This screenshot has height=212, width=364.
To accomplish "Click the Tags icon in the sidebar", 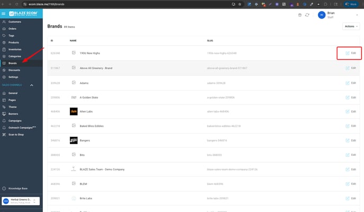I will pos(4,36).
